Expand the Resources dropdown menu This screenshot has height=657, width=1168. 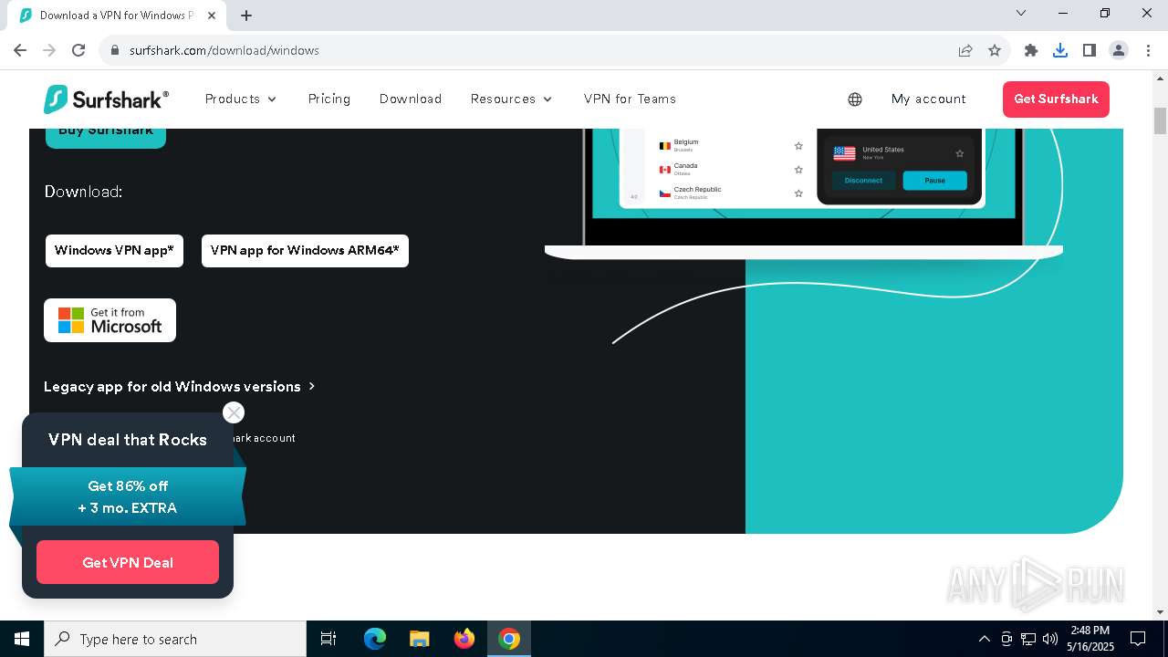point(511,99)
